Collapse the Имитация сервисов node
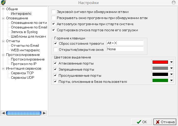178x126 pixels. pyautogui.click(x=3, y=69)
